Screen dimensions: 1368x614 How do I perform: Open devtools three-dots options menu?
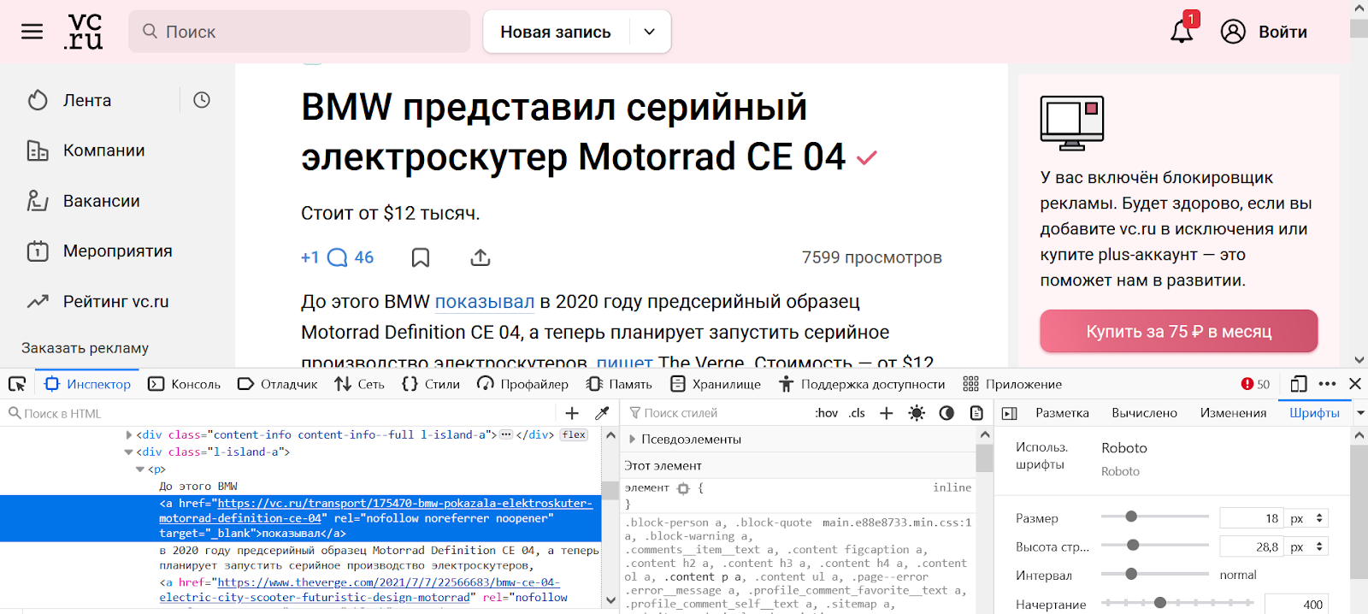(1327, 384)
